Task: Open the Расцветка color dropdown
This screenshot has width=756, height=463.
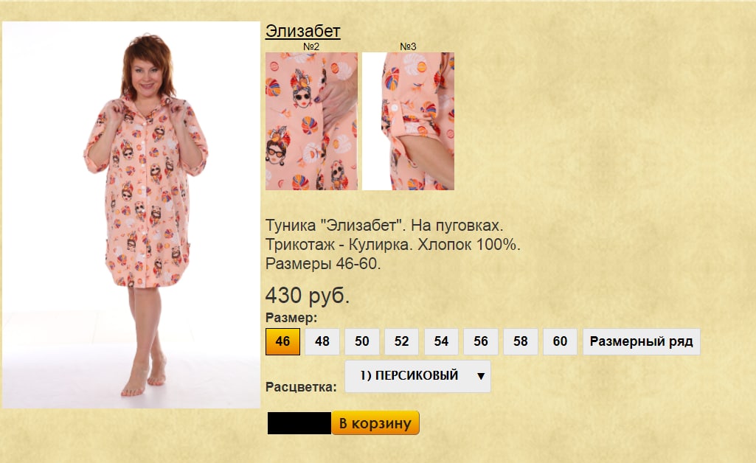Action: [x=417, y=376]
